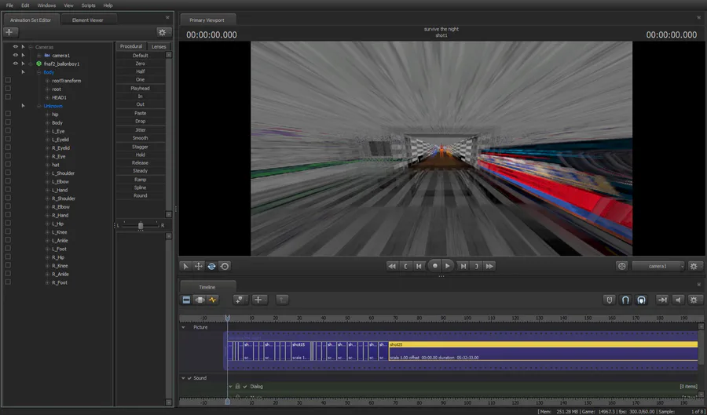Apply the Spline procedural preset

coord(141,187)
